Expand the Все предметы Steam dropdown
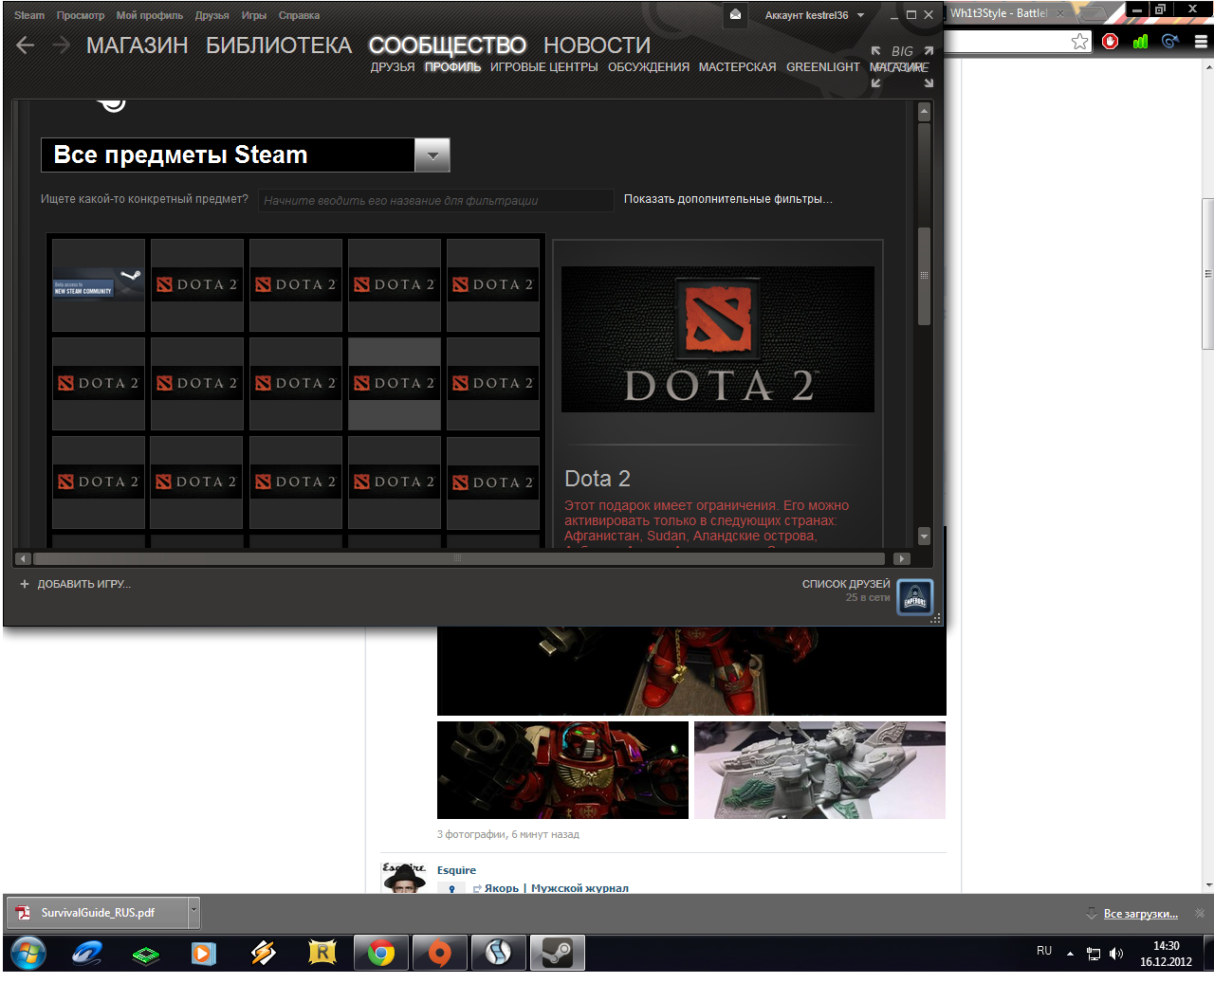This screenshot has height=1001, width=1214. click(432, 155)
